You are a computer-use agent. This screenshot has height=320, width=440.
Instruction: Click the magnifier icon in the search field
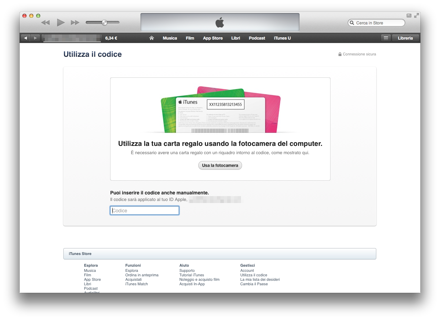(352, 23)
